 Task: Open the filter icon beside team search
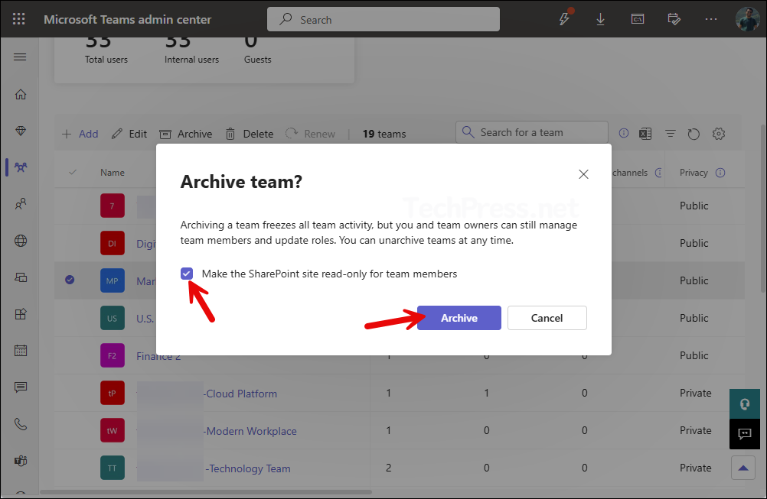click(x=670, y=133)
